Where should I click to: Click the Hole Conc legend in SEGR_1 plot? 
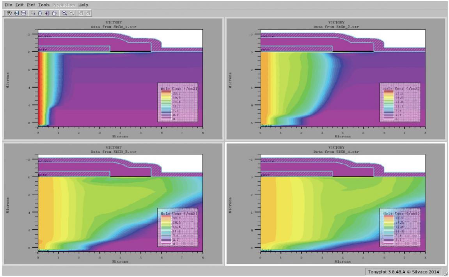coord(177,102)
